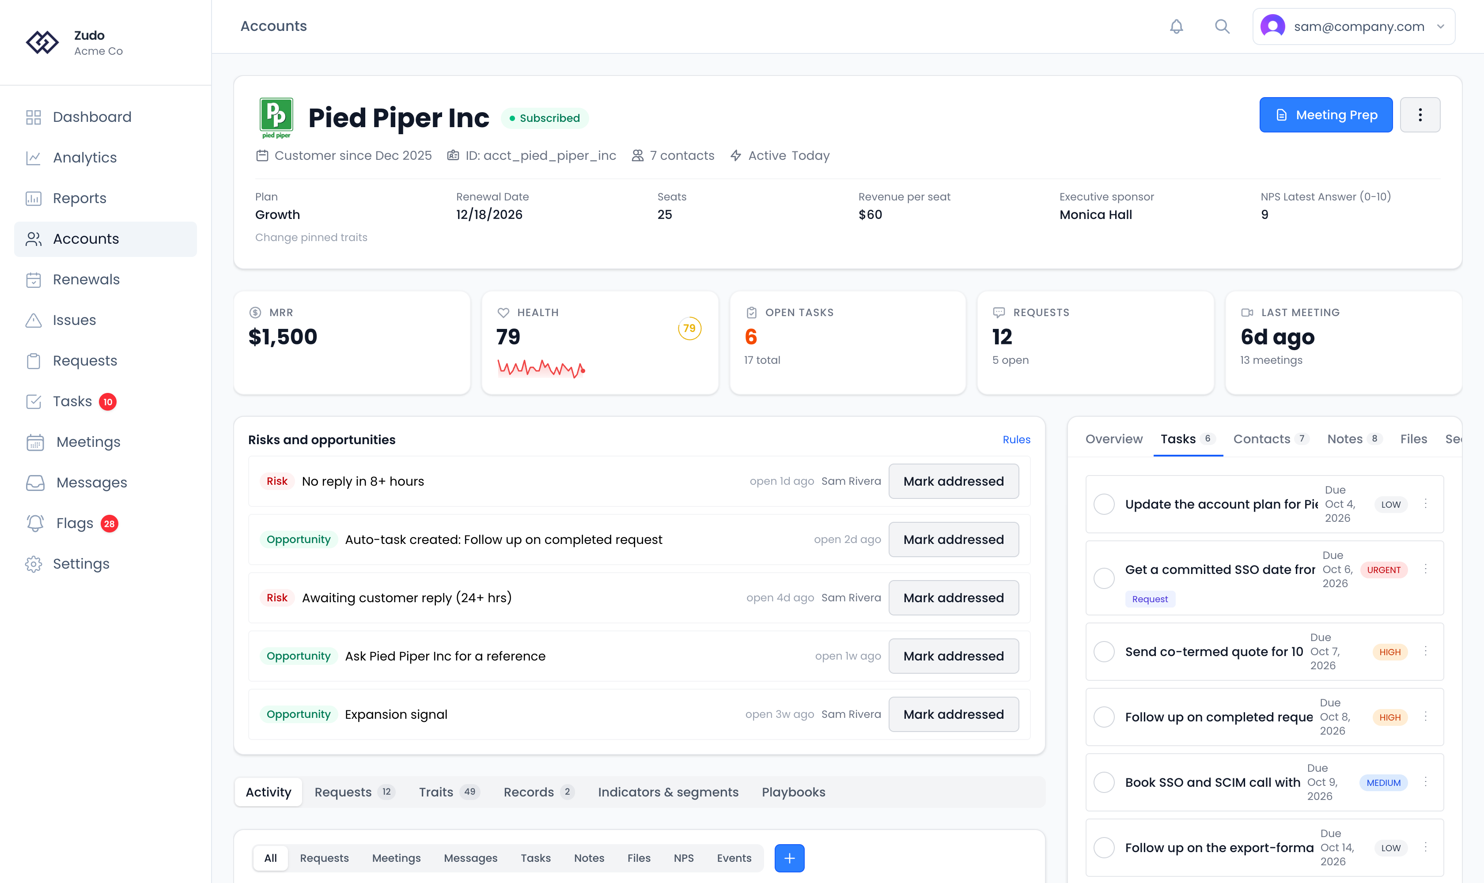
Task: Click the Request tag on SSO task
Action: (x=1150, y=599)
